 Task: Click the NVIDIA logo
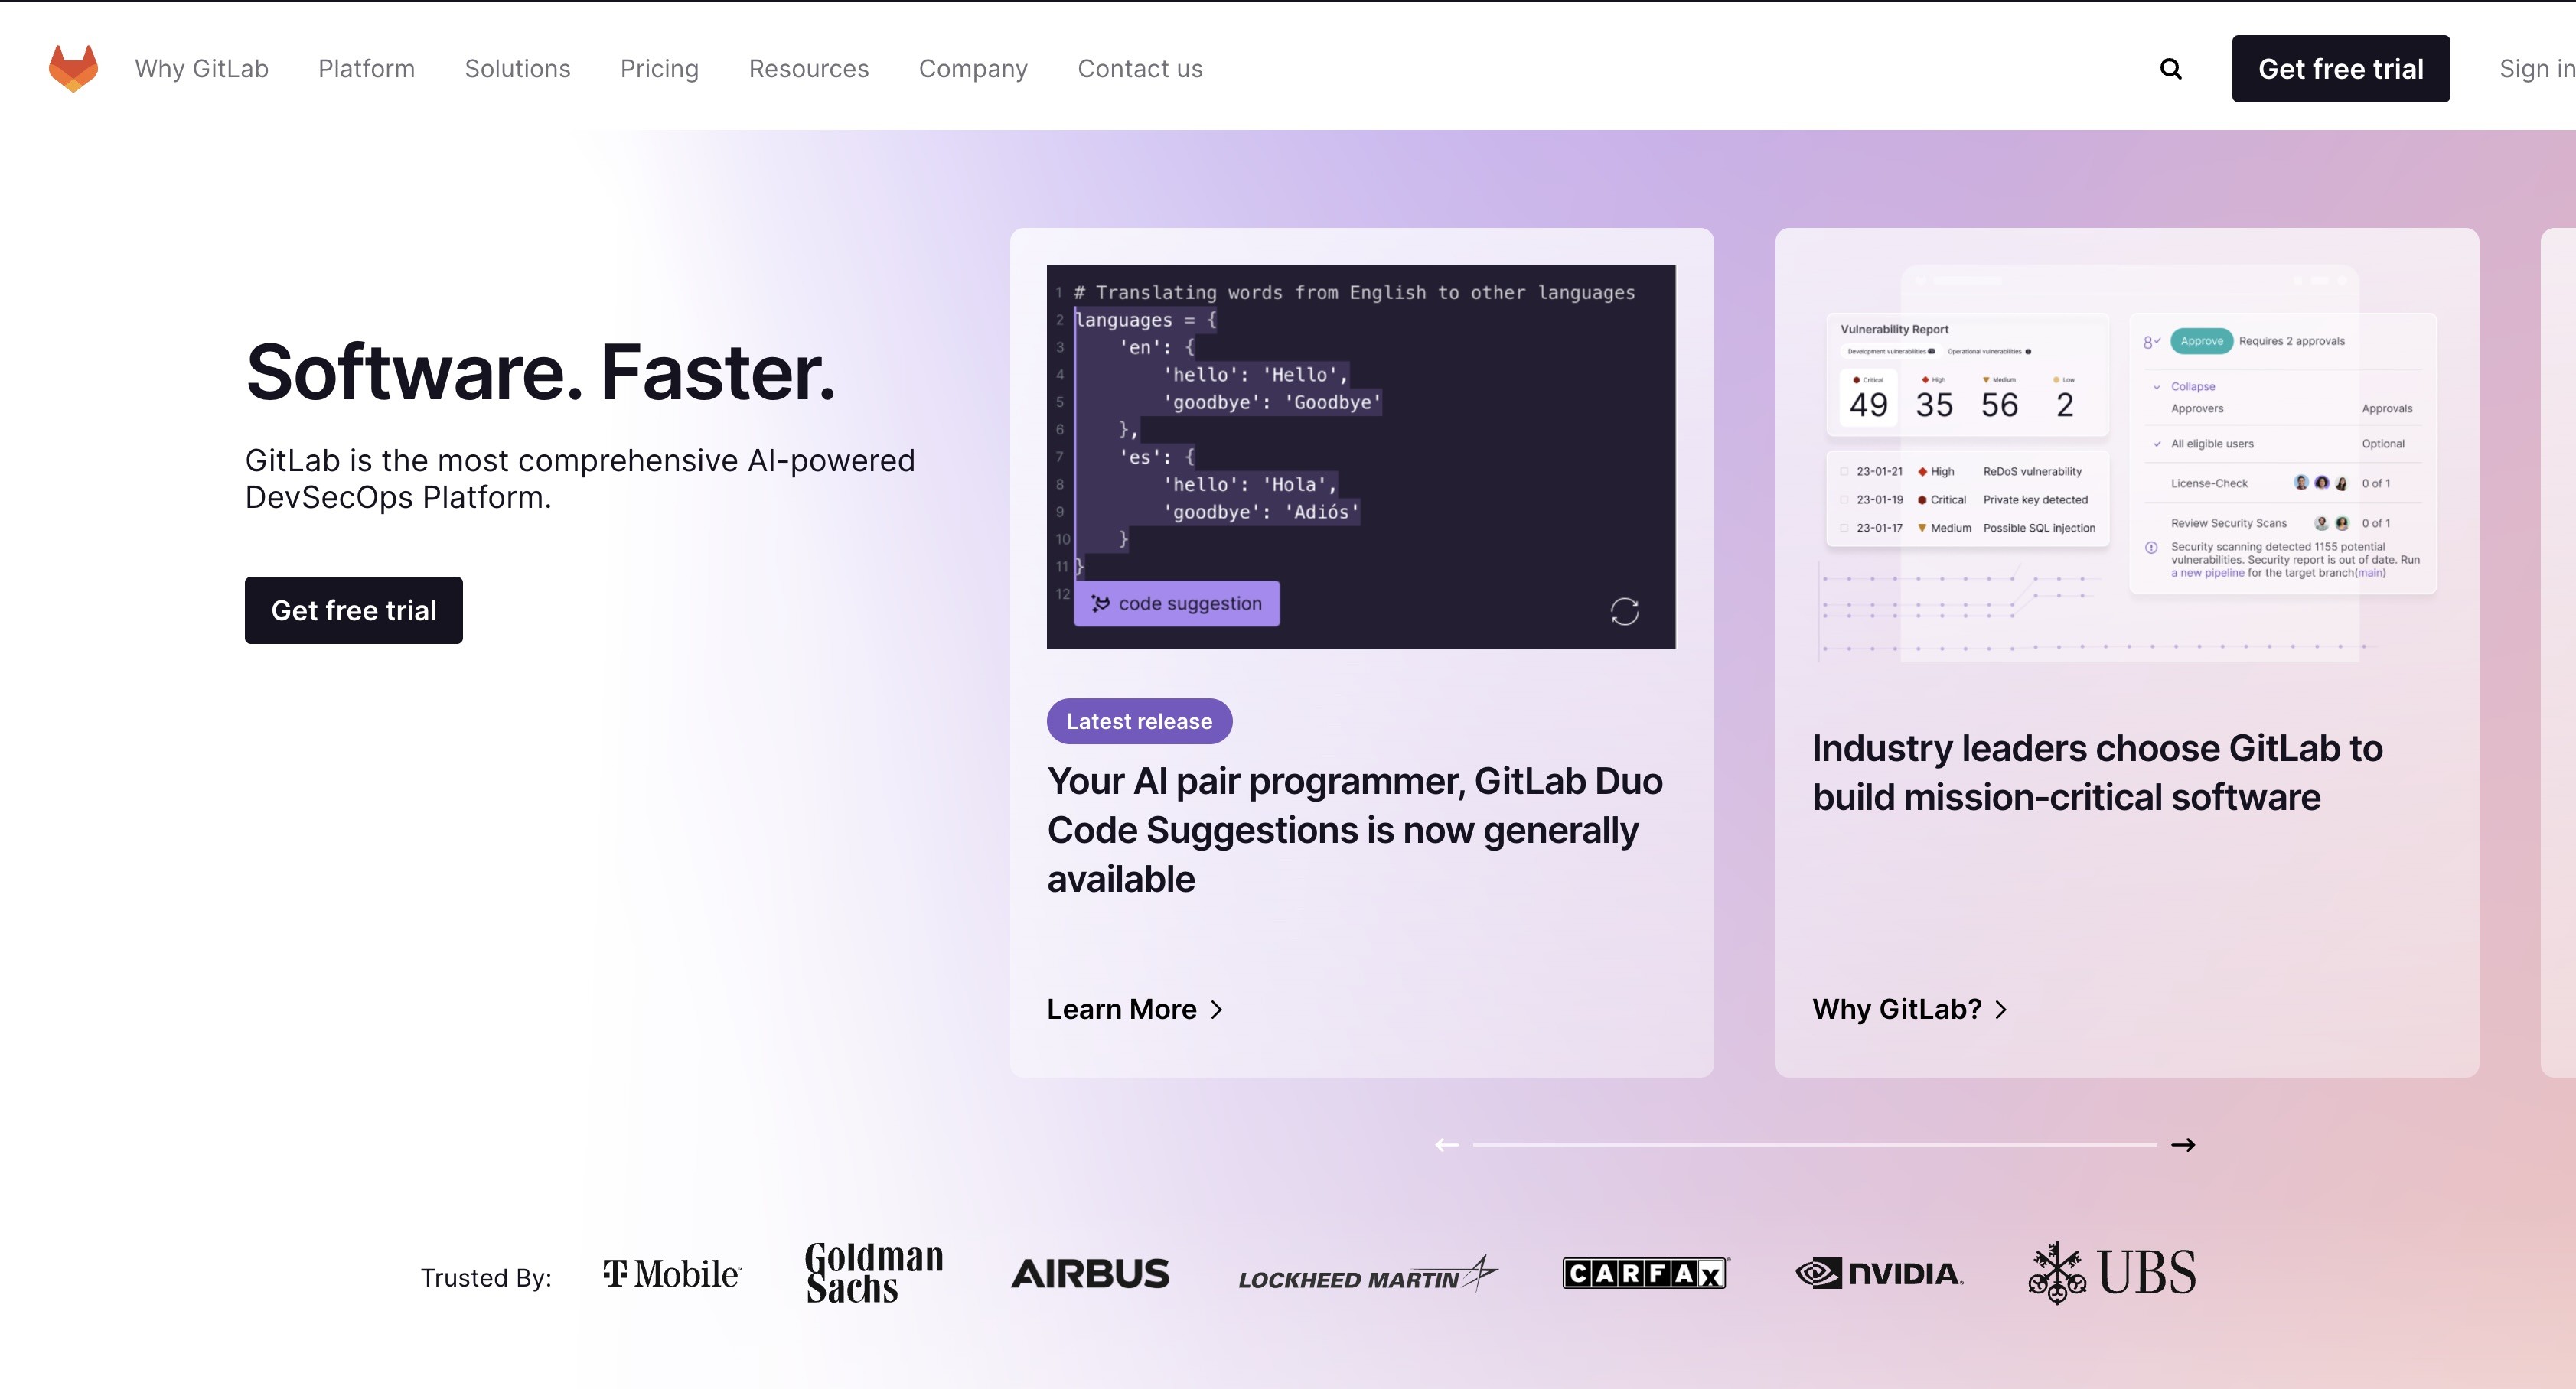coord(1879,1274)
